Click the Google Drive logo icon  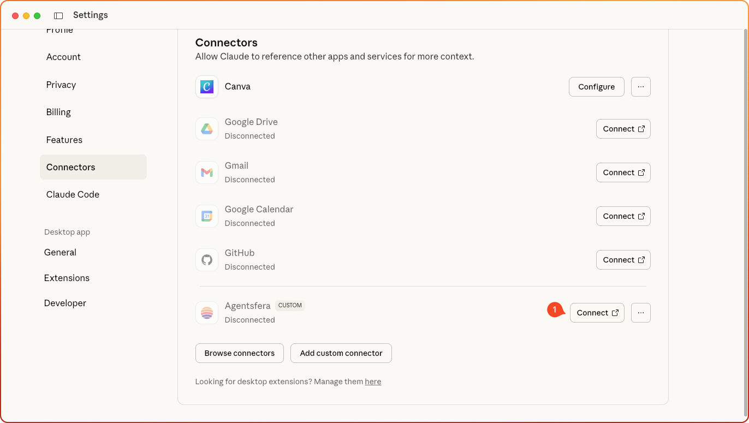207,129
